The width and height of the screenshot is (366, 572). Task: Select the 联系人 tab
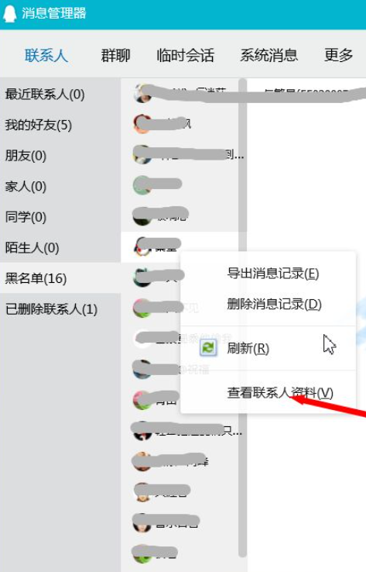46,56
